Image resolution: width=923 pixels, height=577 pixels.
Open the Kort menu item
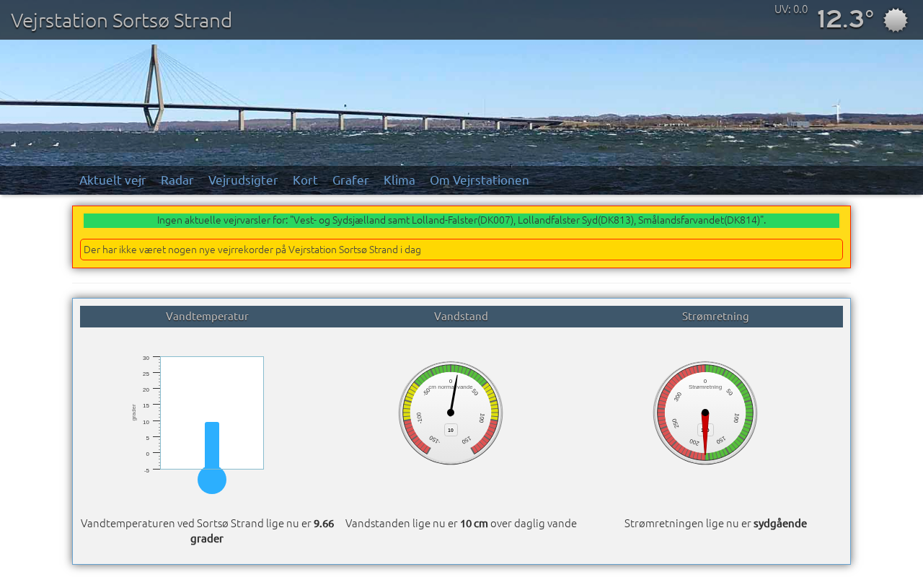(305, 180)
